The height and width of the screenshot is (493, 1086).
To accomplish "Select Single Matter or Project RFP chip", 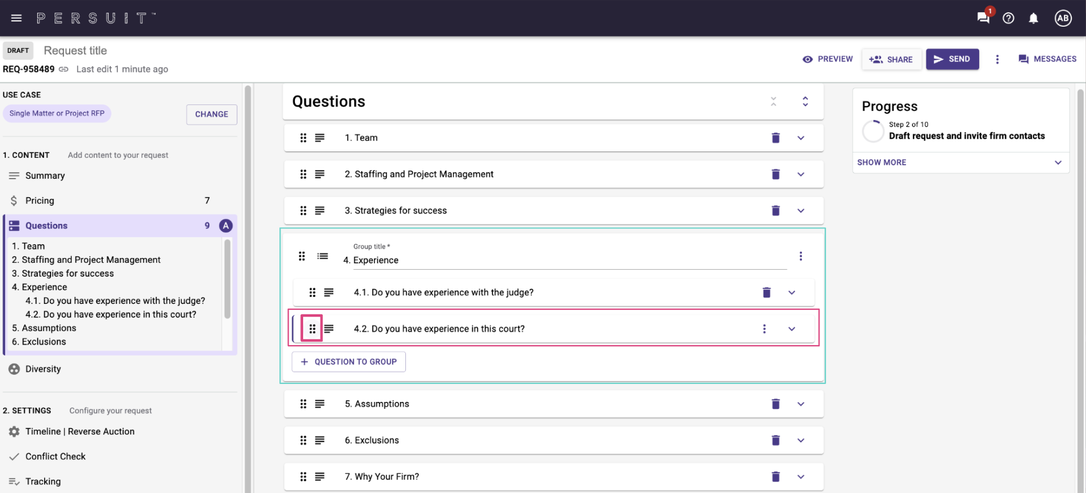I will point(57,113).
